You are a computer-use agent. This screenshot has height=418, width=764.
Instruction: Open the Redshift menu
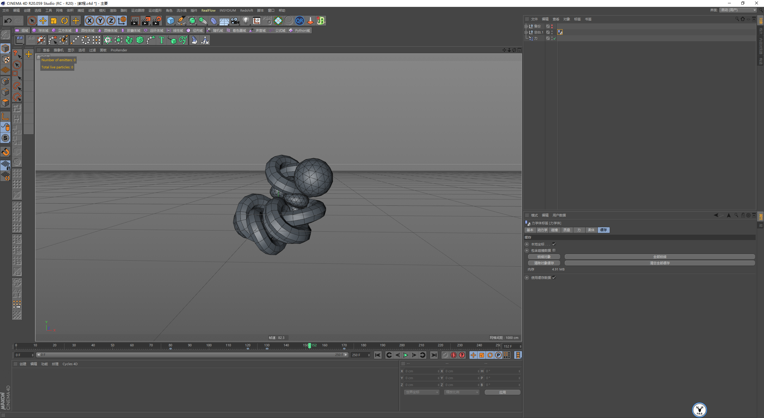[247, 10]
